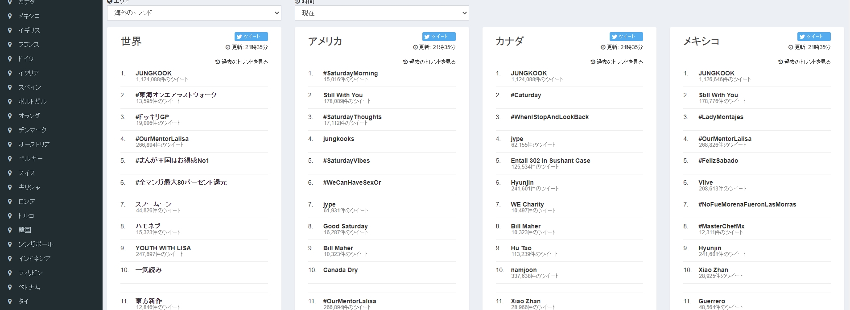Image resolution: width=850 pixels, height=310 pixels.
Task: Click the map pin icon beside ドイツ
Action: [10, 59]
